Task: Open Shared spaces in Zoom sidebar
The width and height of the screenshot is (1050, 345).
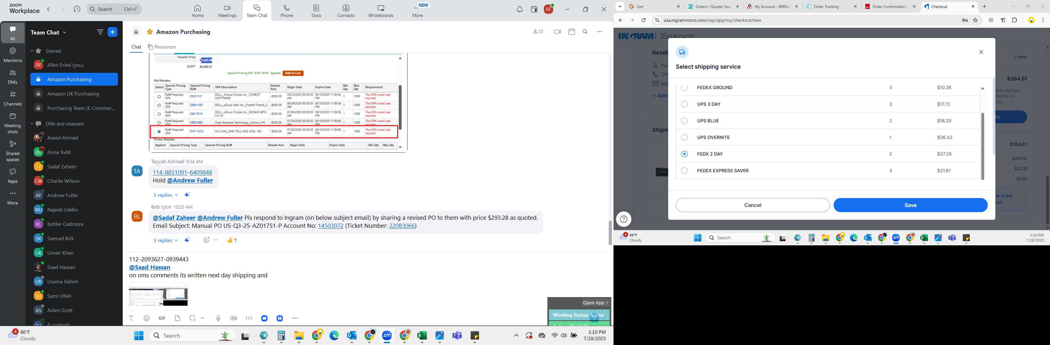Action: [13, 151]
